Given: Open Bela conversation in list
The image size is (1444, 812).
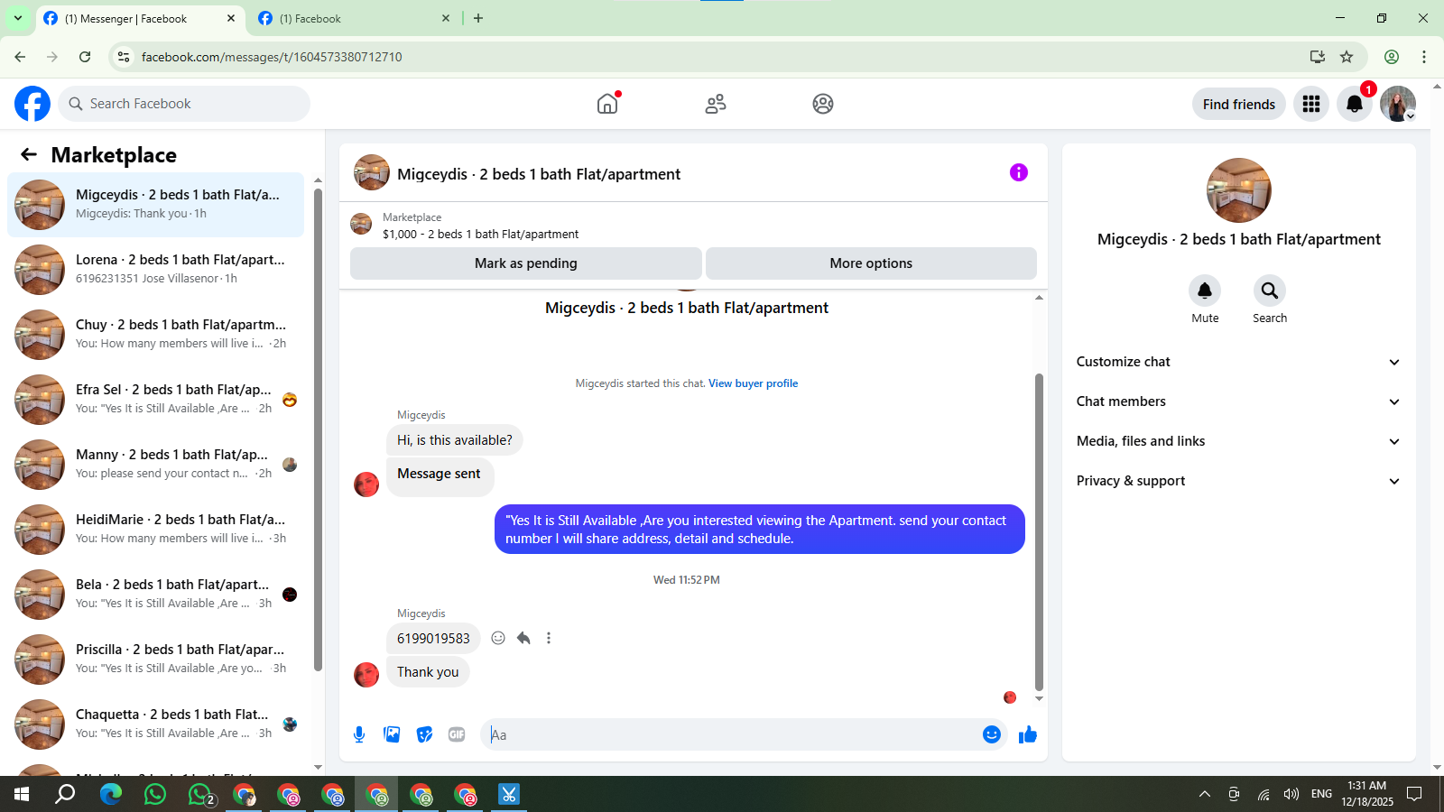Looking at the screenshot, I should pyautogui.click(x=155, y=595).
